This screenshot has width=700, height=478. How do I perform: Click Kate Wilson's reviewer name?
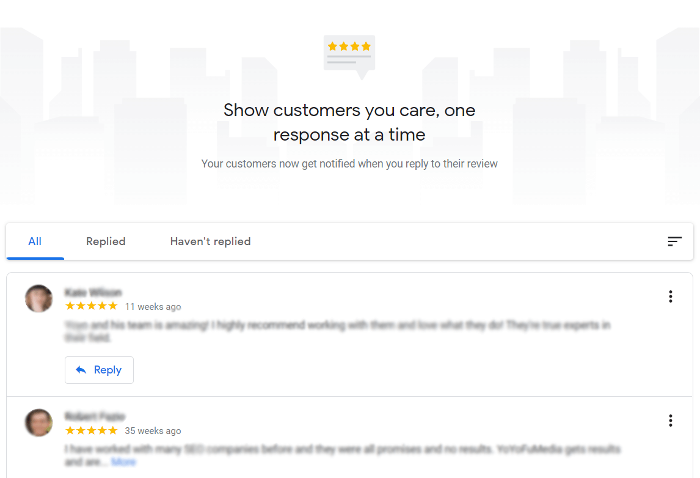click(94, 292)
